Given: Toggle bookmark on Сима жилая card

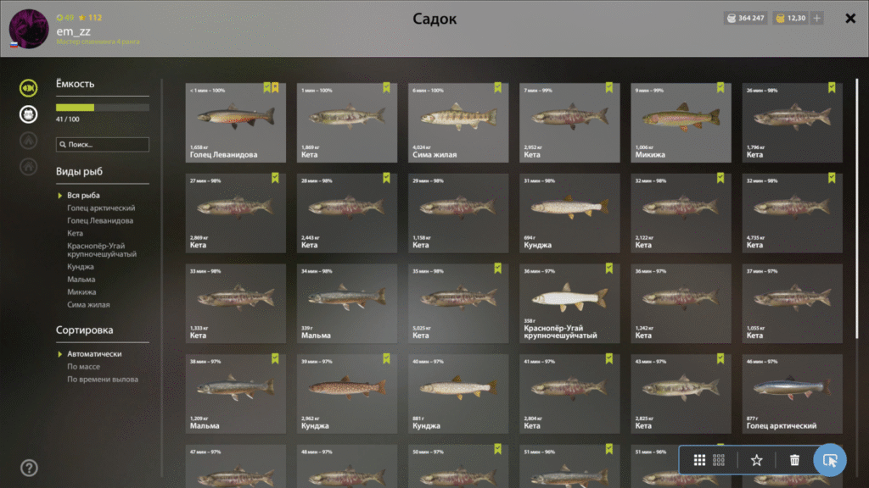Looking at the screenshot, I should (497, 87).
